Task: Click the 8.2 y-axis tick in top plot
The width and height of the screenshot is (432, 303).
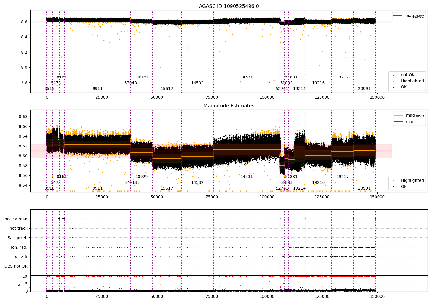Action: (x=24, y=52)
